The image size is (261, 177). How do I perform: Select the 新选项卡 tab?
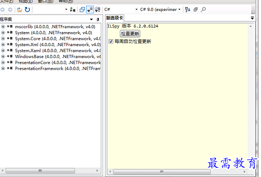(115, 18)
